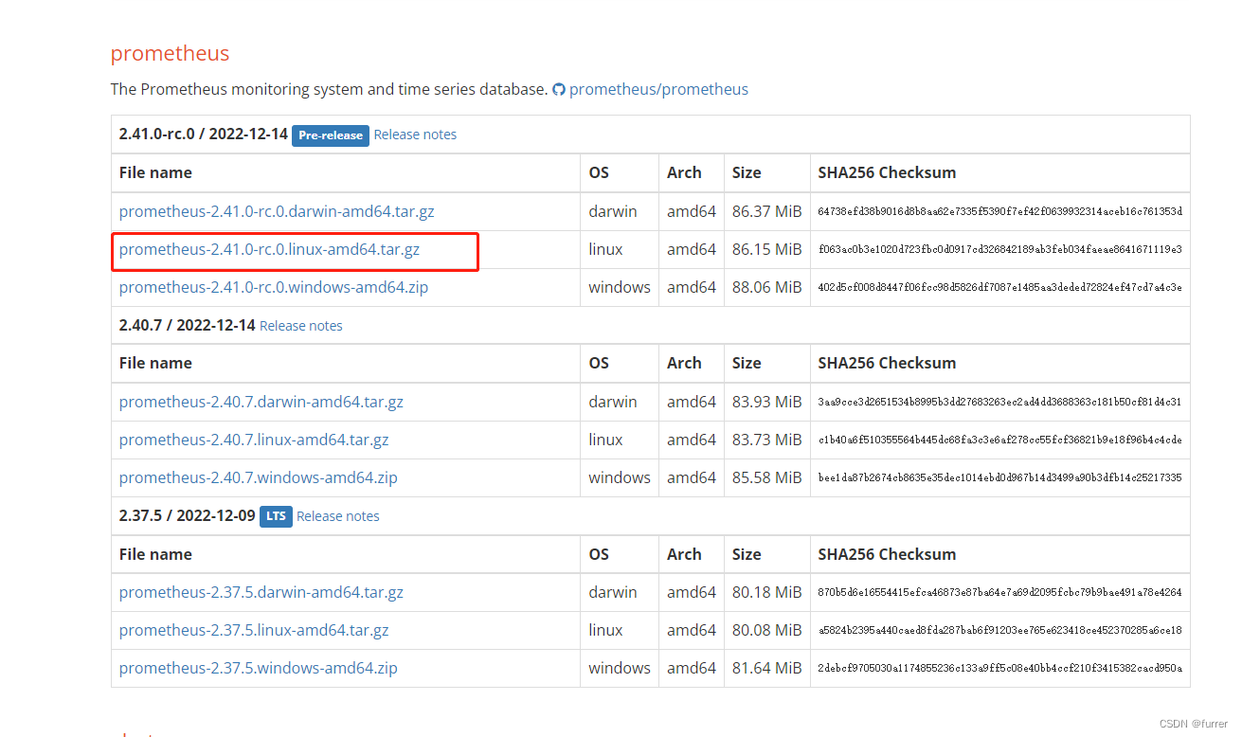This screenshot has width=1242, height=737.
Task: Click the 86.15 MiB size cell
Action: click(x=766, y=249)
